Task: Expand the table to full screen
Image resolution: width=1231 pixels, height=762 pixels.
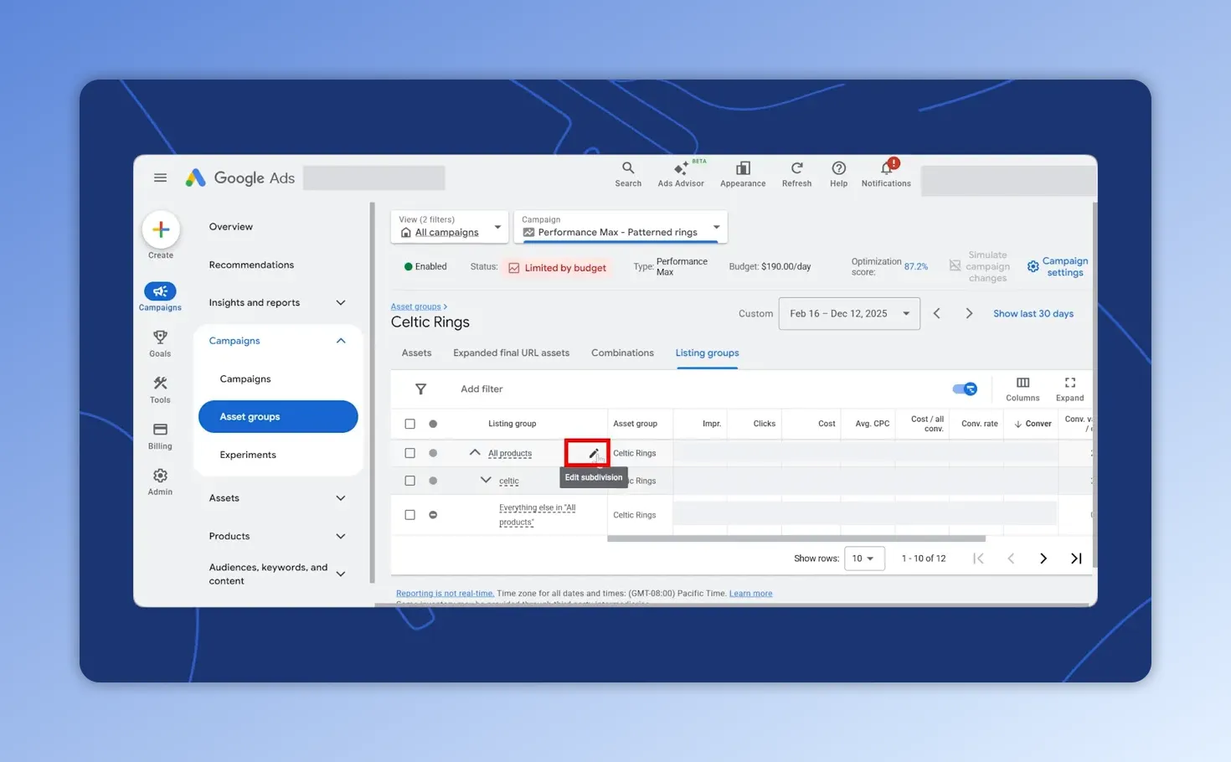Action: pyautogui.click(x=1069, y=389)
